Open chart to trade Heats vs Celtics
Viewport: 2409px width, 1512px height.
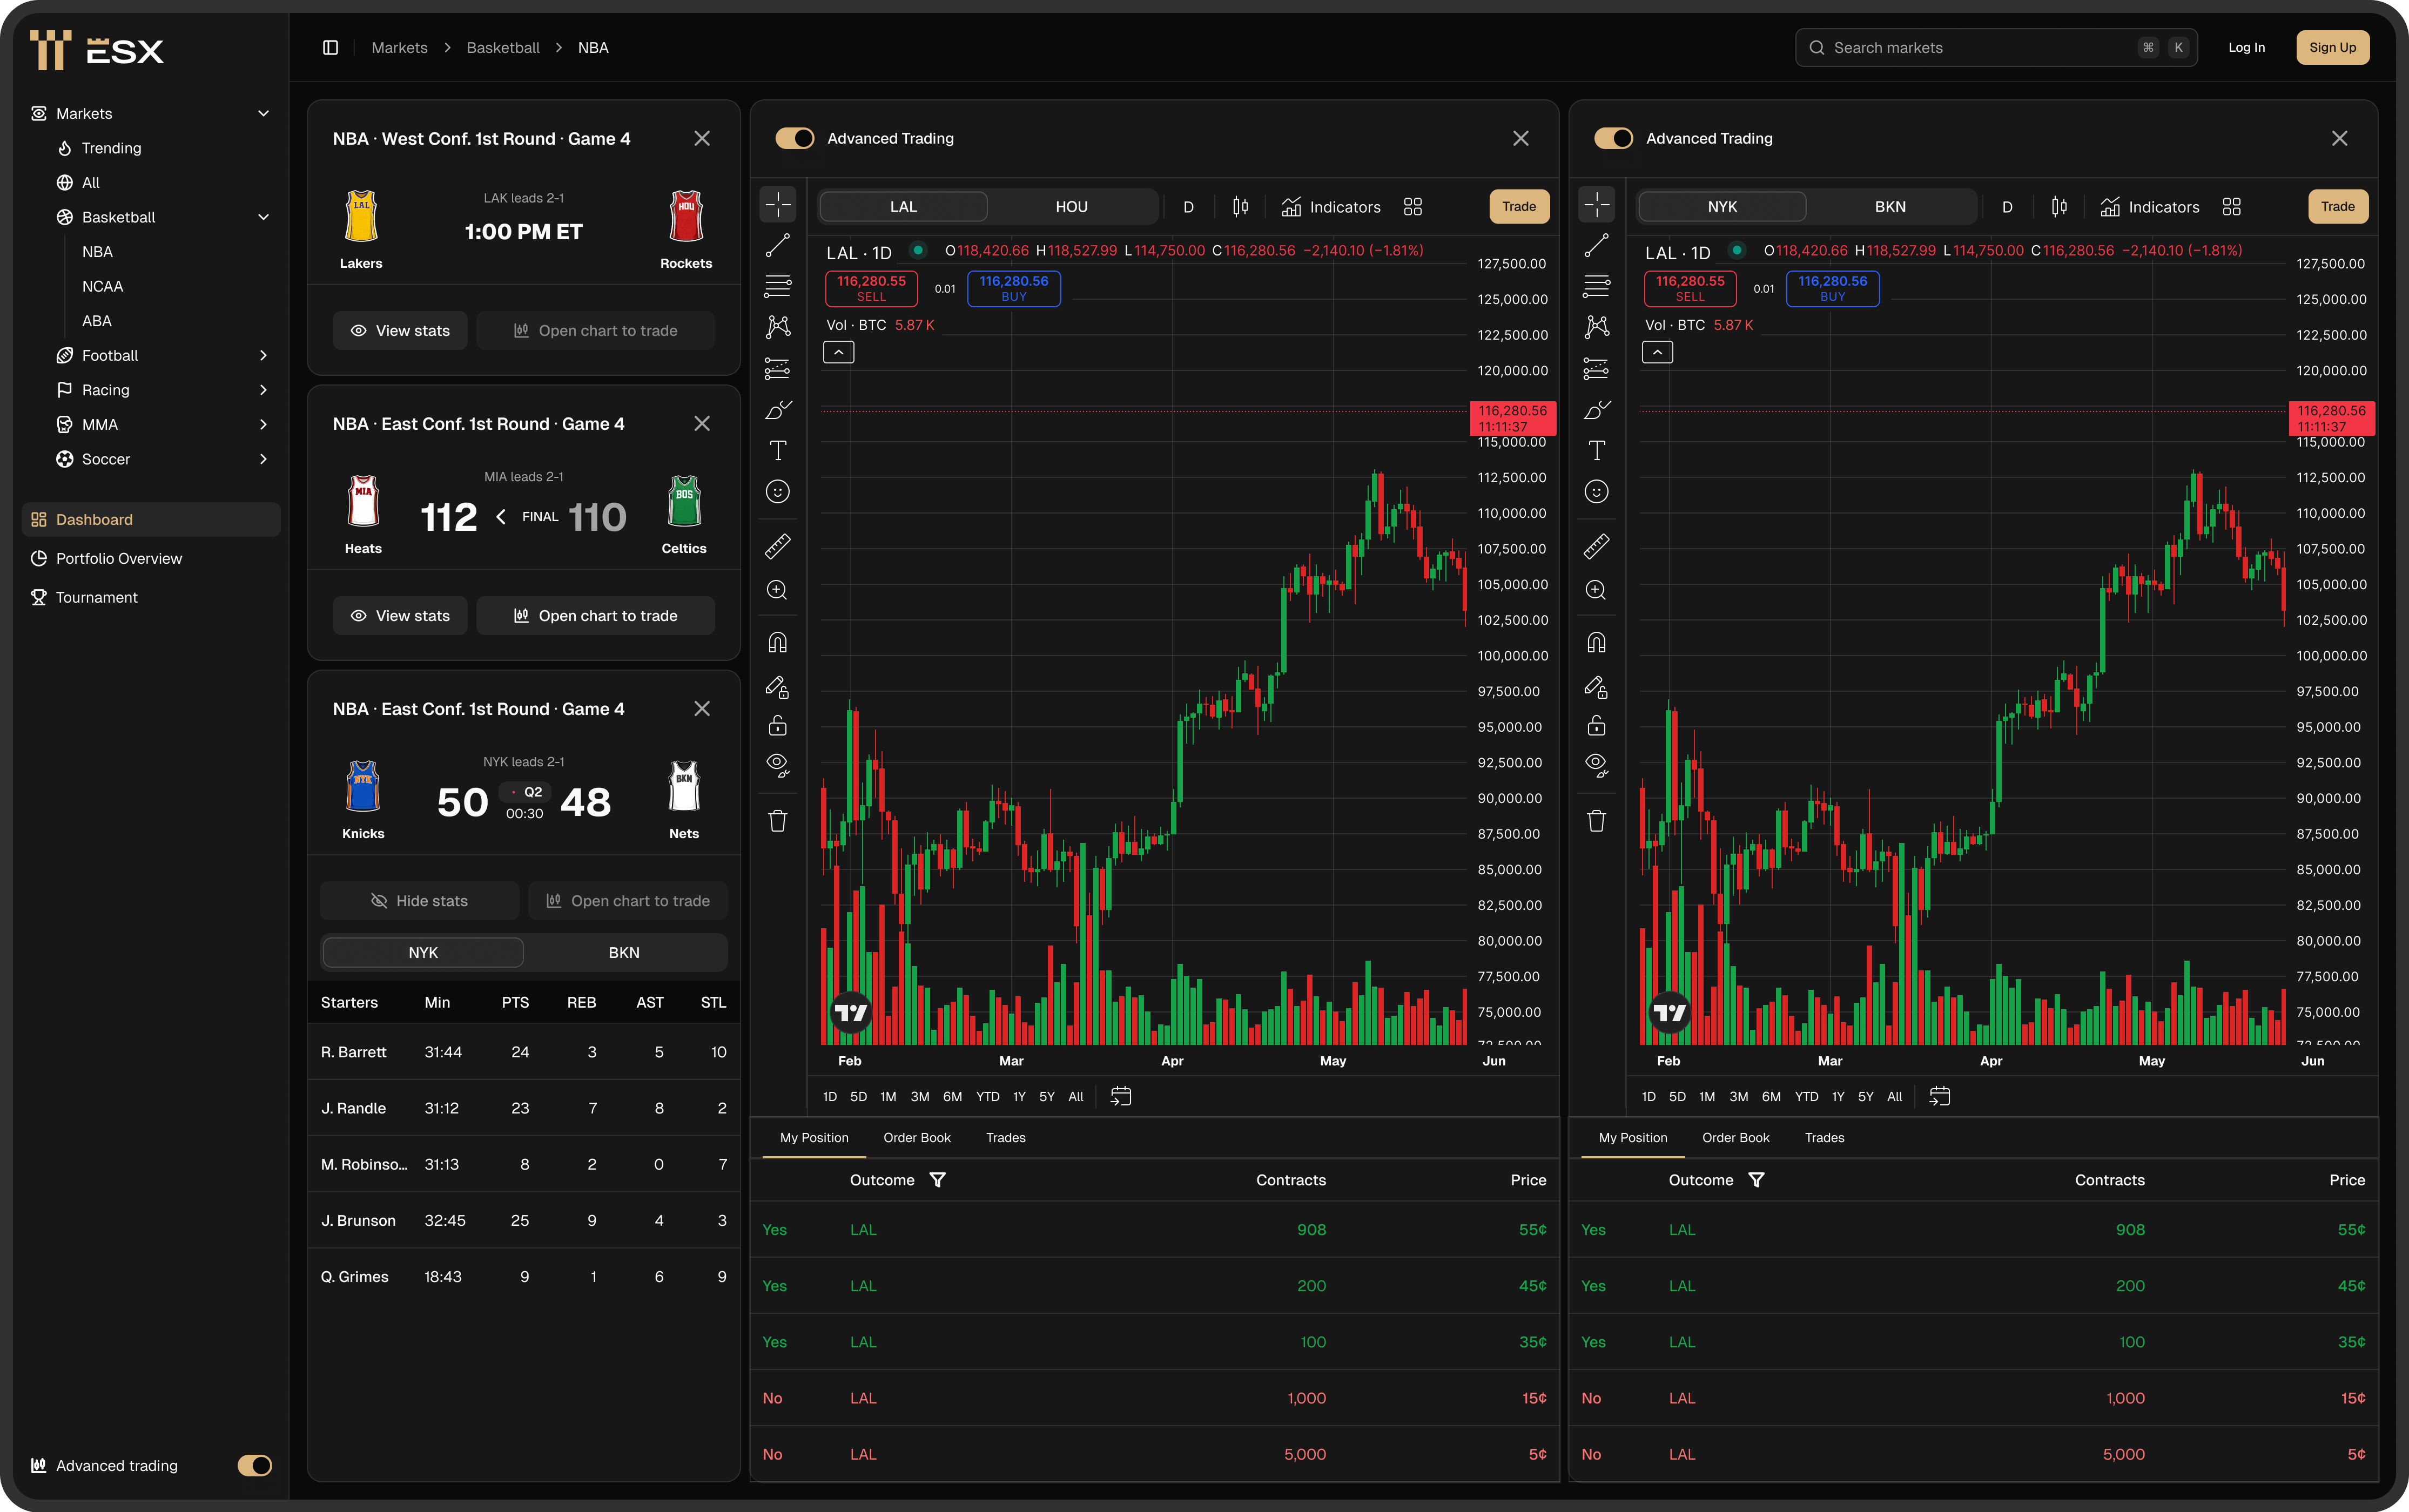pos(595,615)
